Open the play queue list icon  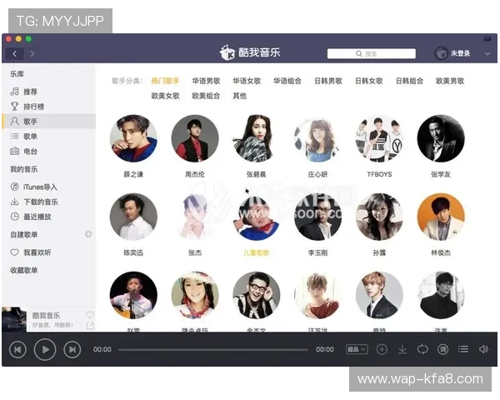tap(463, 350)
